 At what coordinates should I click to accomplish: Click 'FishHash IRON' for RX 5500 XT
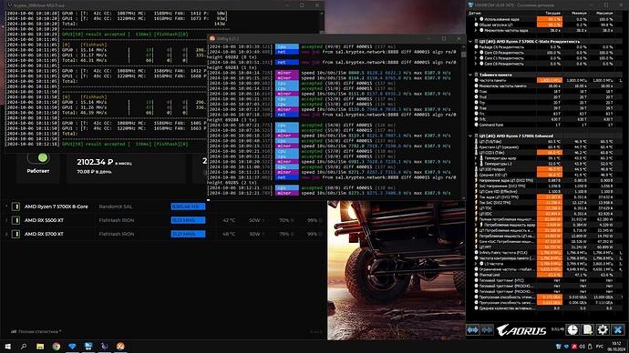pyautogui.click(x=117, y=220)
